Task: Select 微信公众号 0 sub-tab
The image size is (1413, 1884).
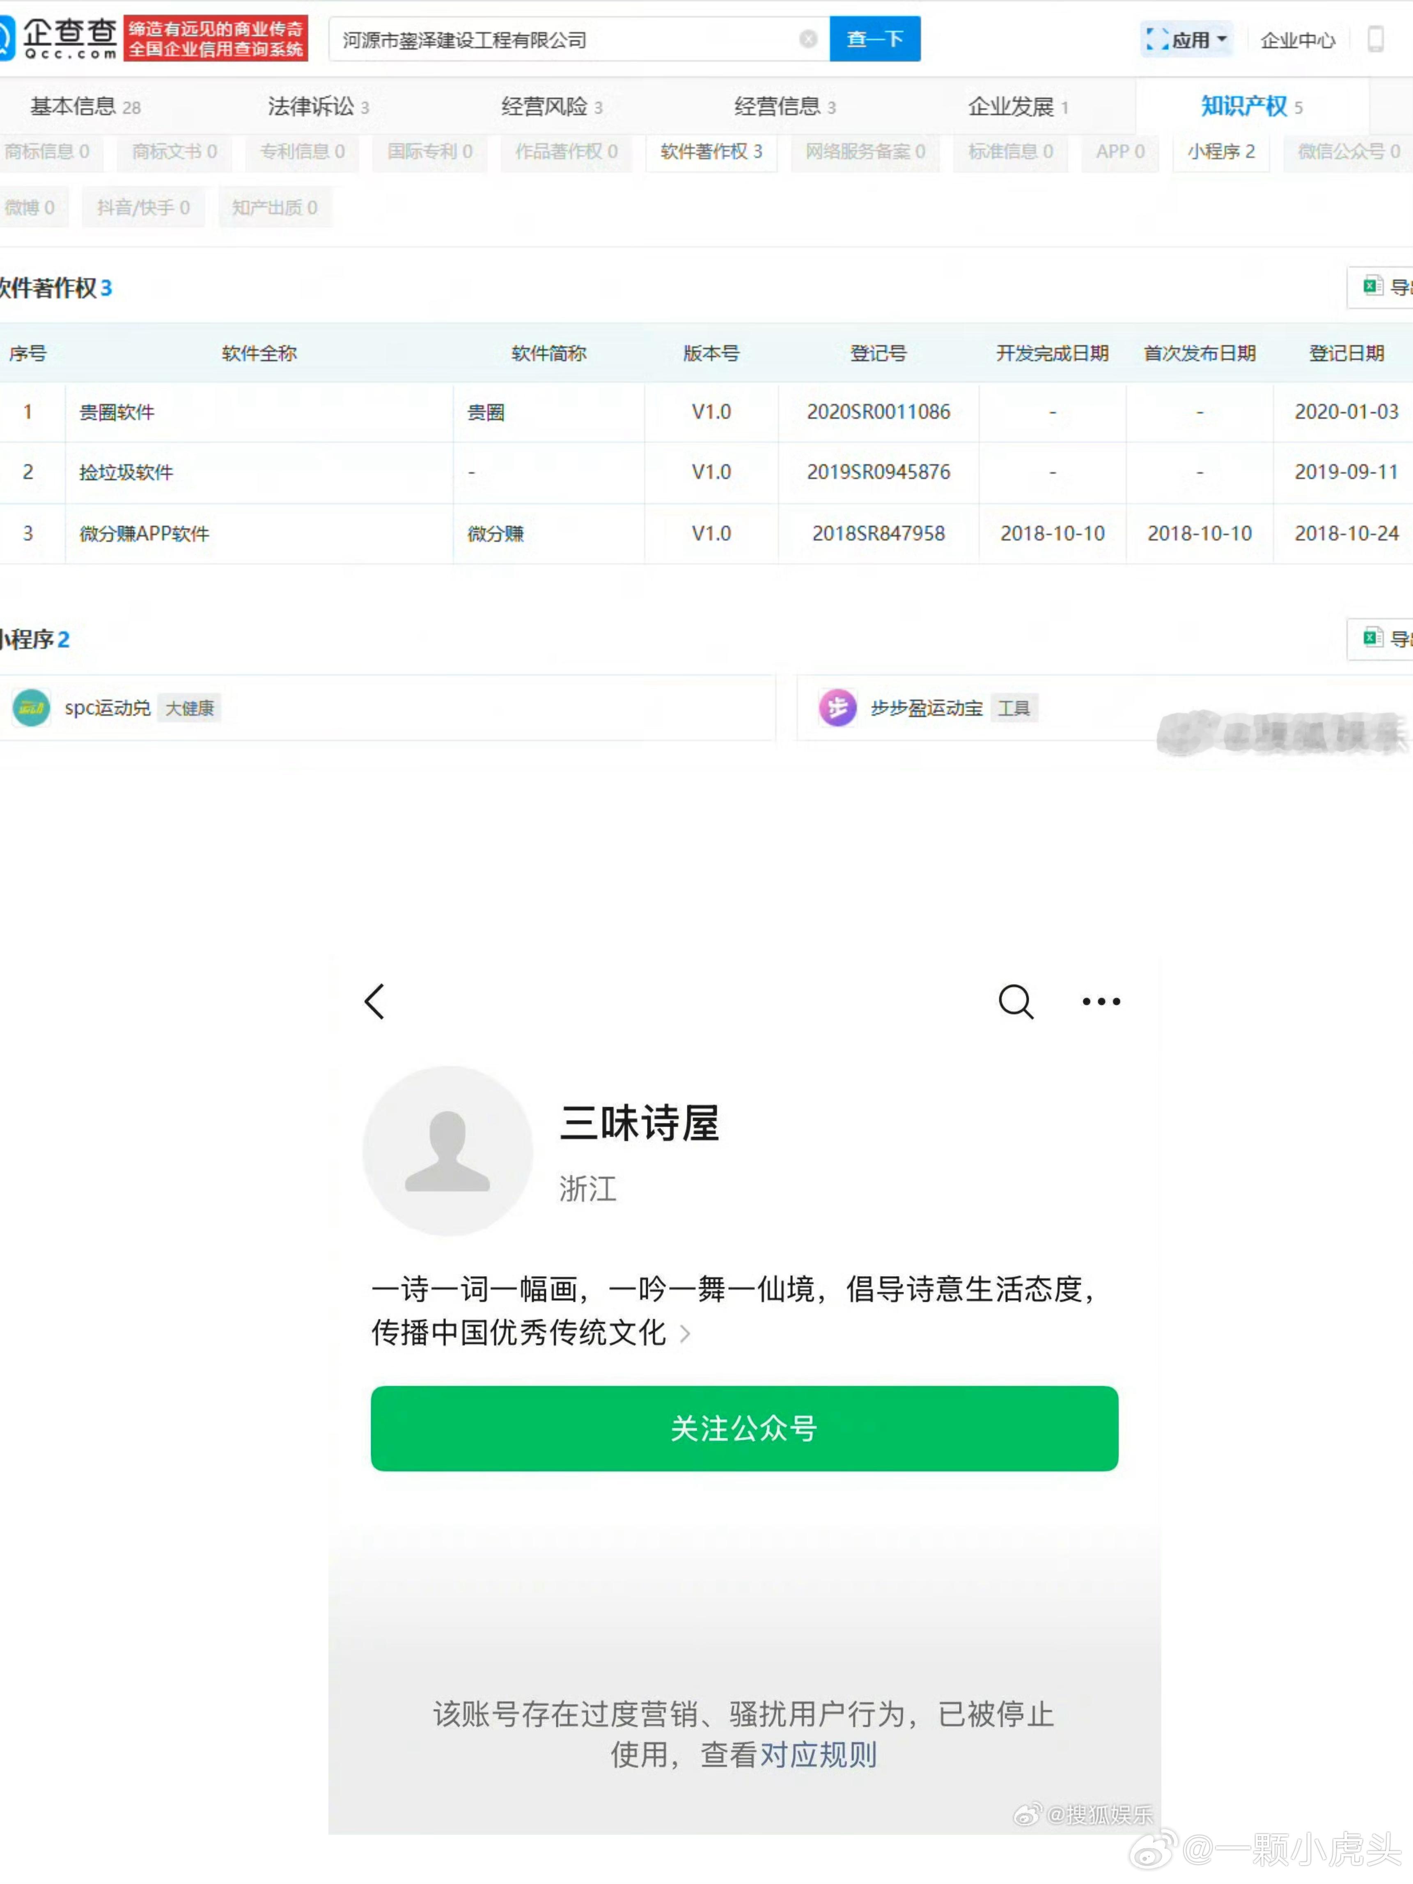Action: point(1348,152)
